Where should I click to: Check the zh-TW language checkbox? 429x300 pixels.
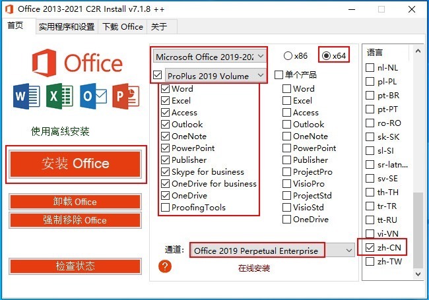[370, 262]
